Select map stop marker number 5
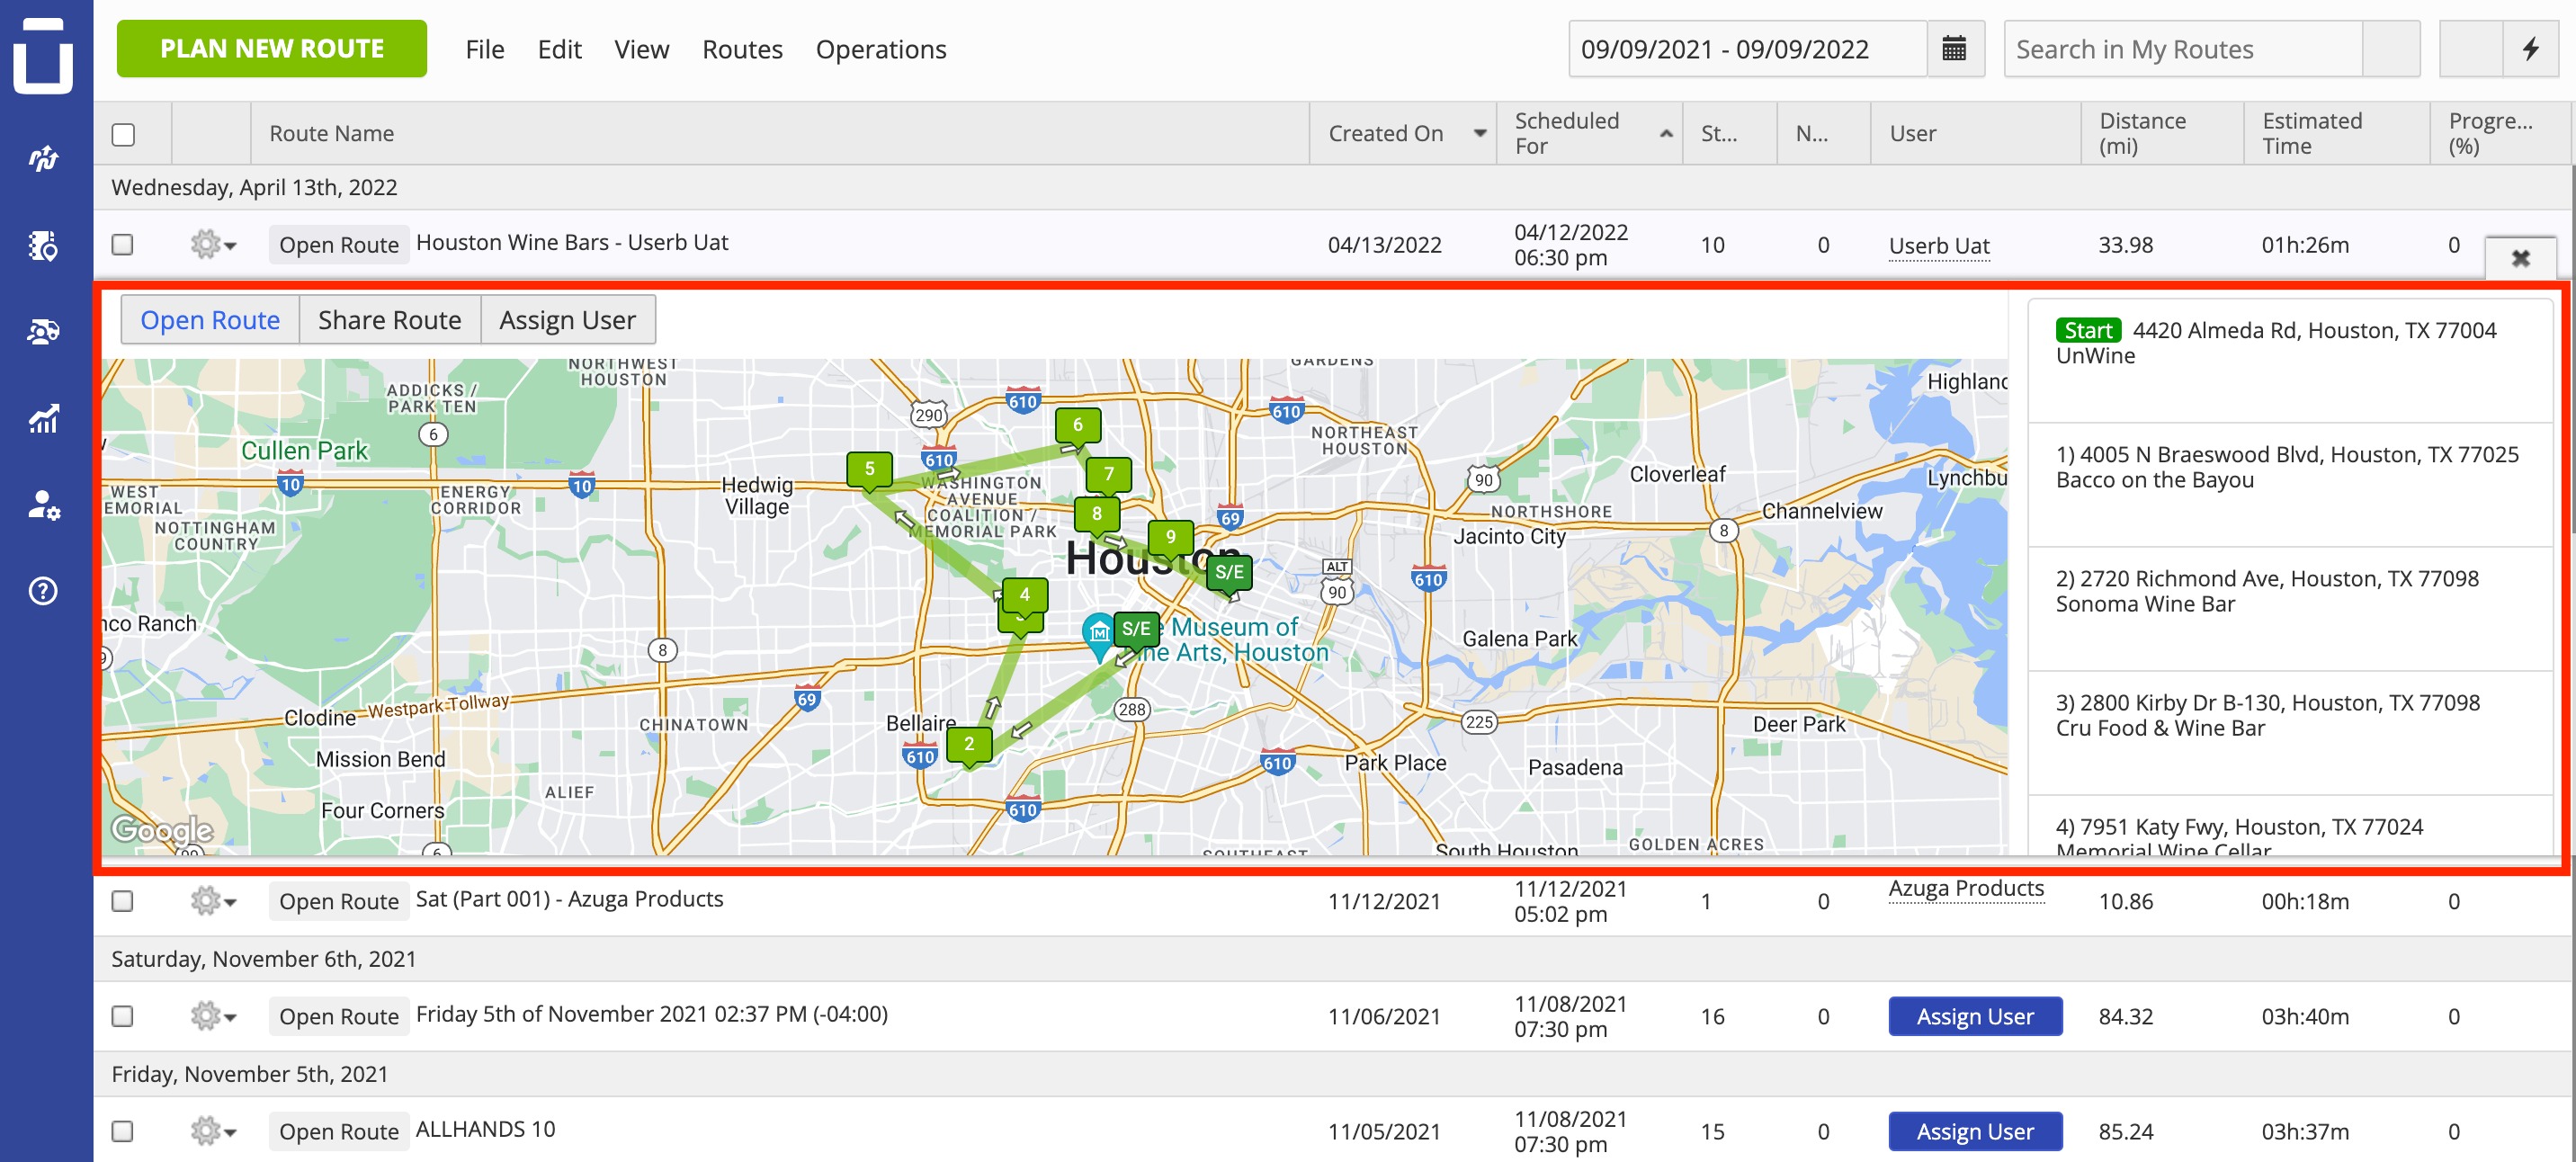The image size is (2576, 1162). [x=869, y=469]
